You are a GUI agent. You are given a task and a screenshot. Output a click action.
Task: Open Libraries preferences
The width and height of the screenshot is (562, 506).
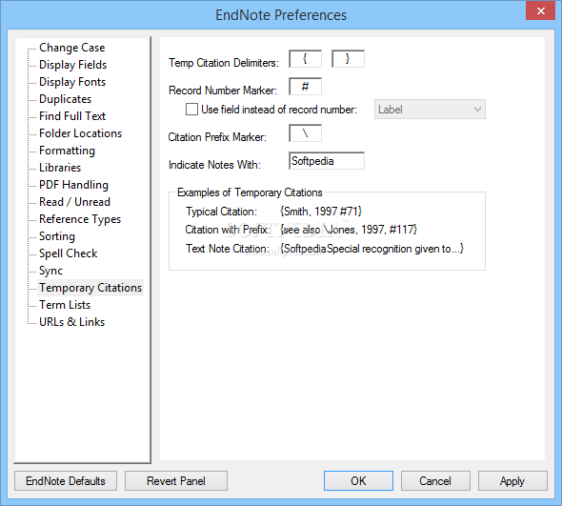[60, 168]
